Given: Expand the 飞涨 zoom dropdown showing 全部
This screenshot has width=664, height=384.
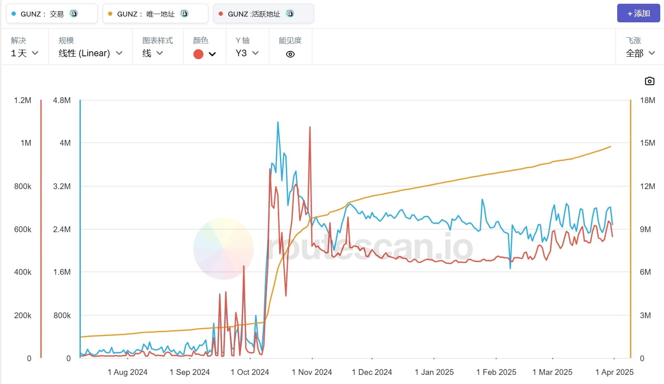Looking at the screenshot, I should click(640, 53).
